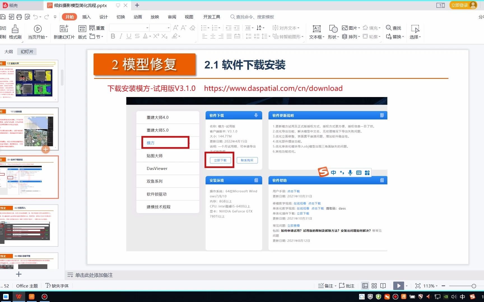Screen dimensions: 484x302
Task: Click the 批注 comments button in status bar
Action: [347, 286]
